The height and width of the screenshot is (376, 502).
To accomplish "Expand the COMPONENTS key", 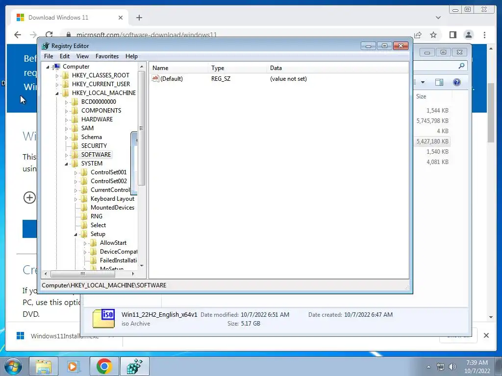I will [66, 111].
